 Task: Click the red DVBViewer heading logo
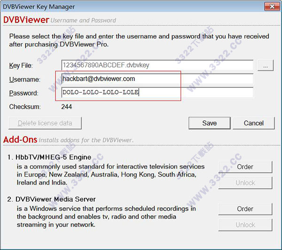pyautogui.click(x=26, y=20)
